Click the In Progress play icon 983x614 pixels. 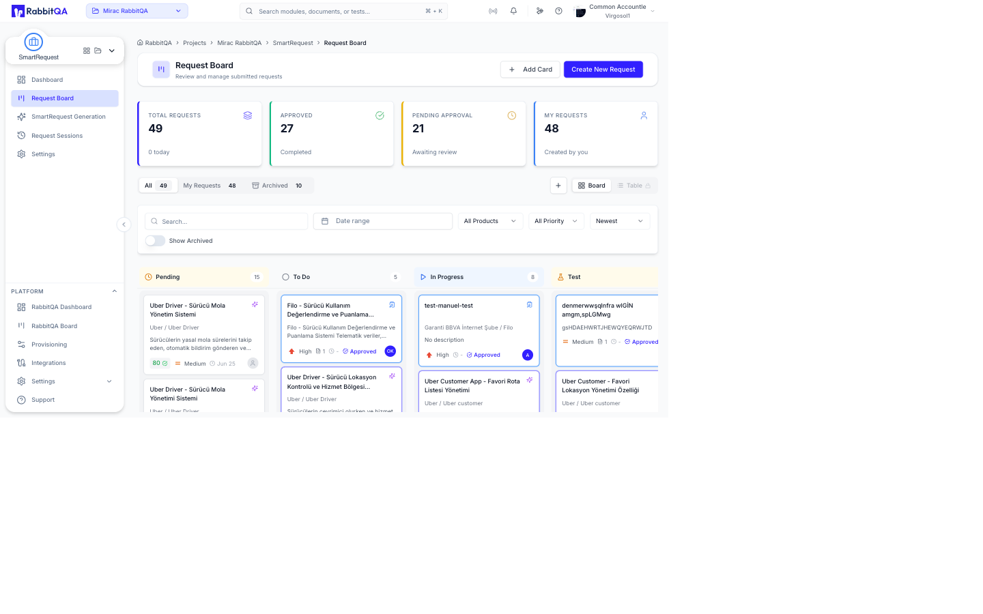point(423,277)
